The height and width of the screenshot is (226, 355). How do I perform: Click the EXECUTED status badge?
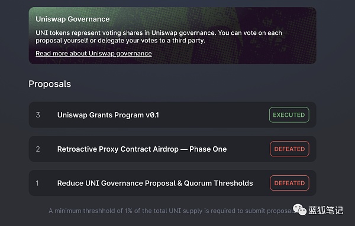click(x=289, y=115)
